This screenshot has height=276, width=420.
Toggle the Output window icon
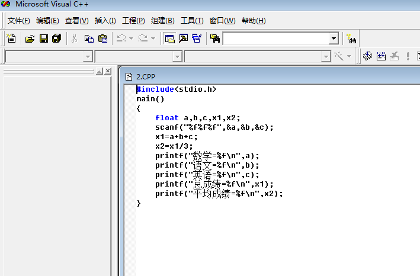(x=184, y=38)
